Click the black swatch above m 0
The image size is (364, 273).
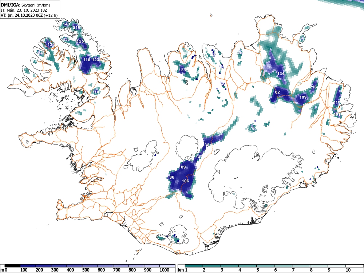tap(12, 266)
